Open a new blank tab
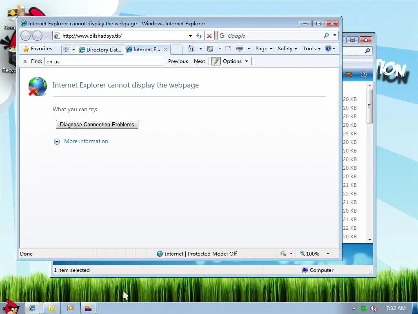 pyautogui.click(x=176, y=49)
